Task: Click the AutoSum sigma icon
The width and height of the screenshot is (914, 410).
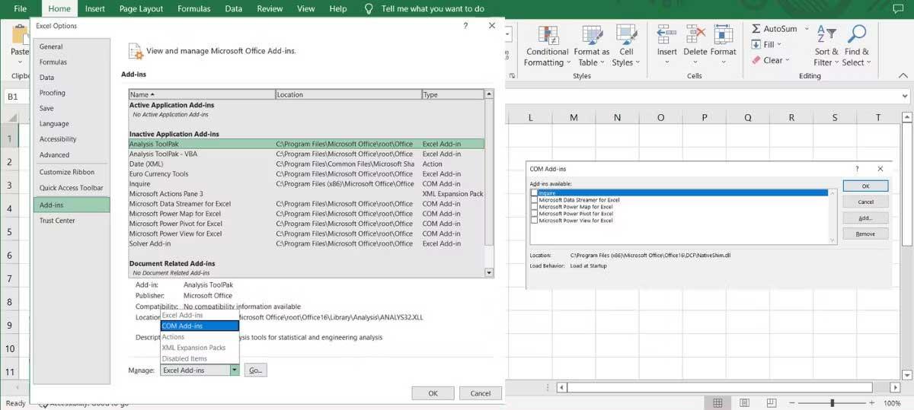Action: (x=756, y=29)
